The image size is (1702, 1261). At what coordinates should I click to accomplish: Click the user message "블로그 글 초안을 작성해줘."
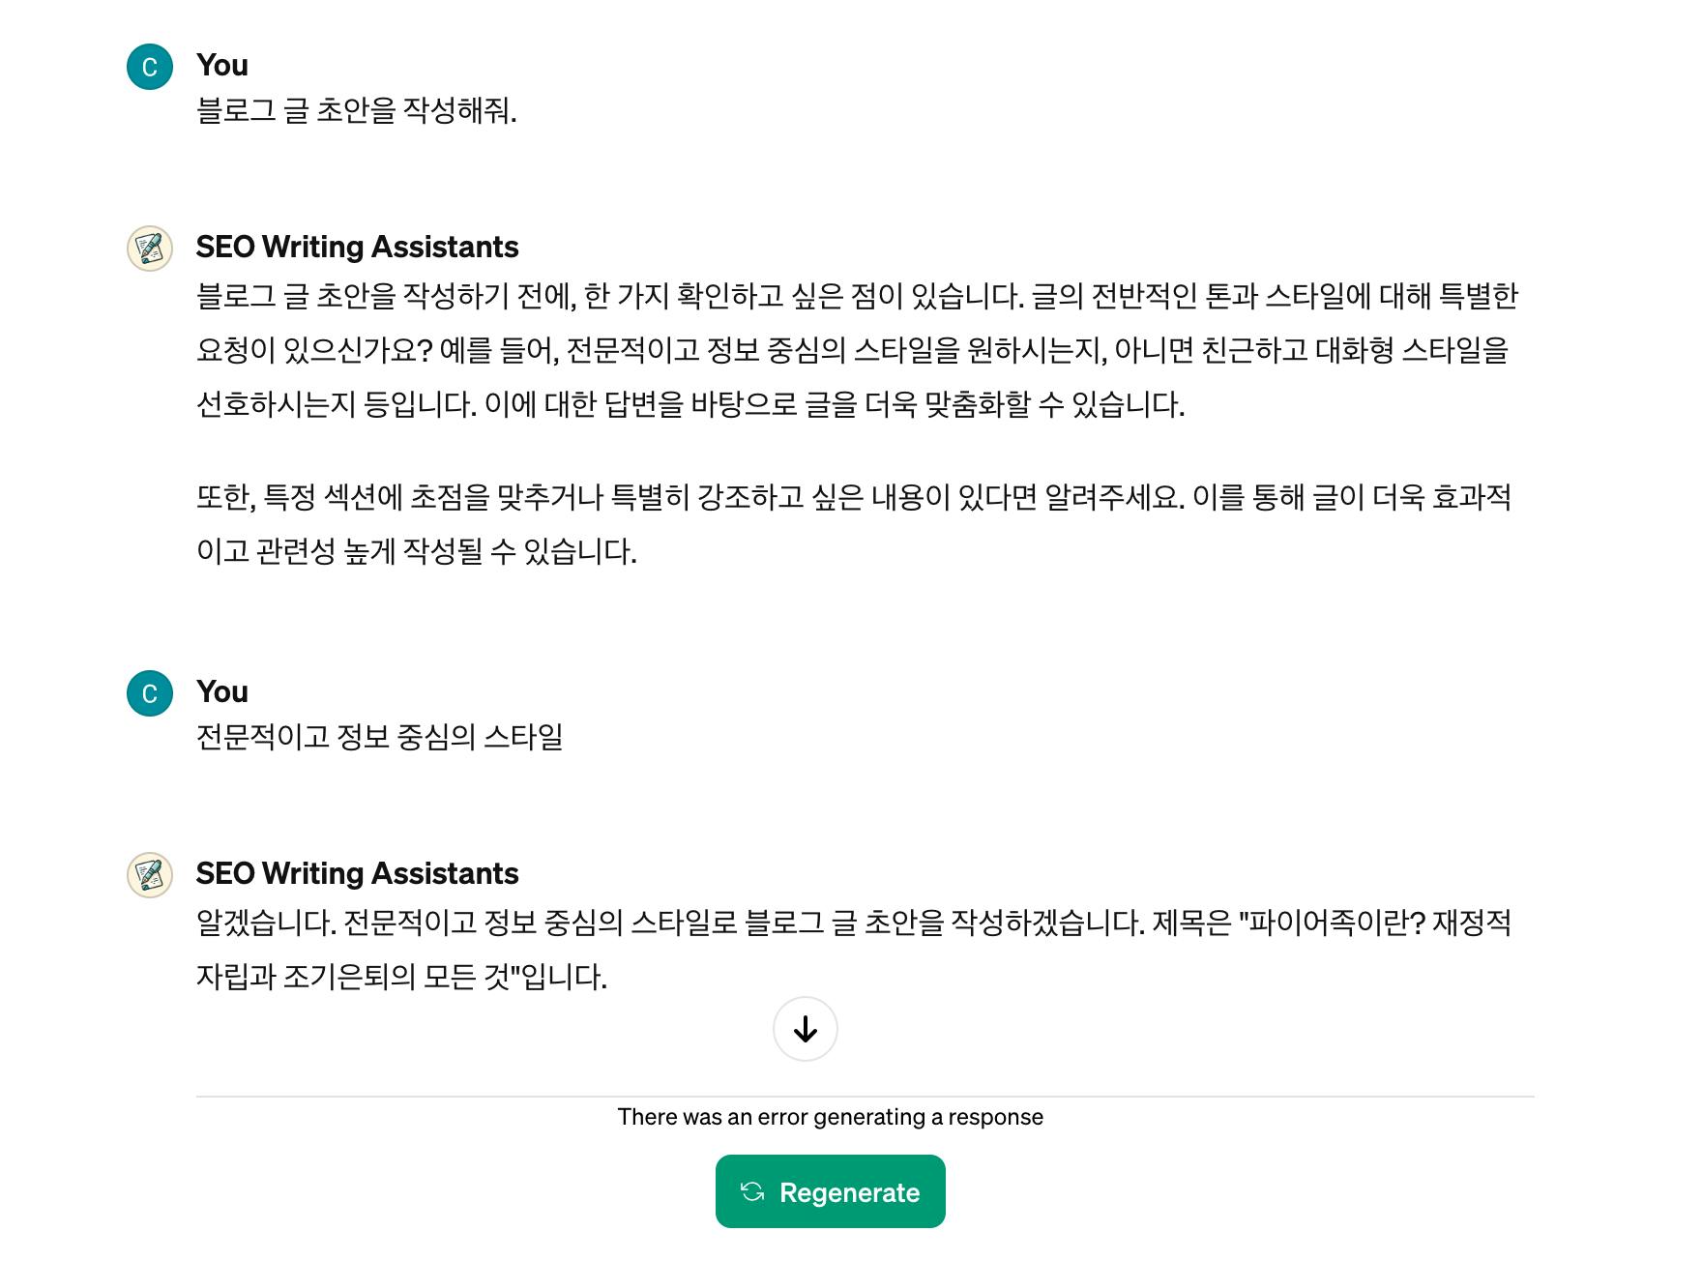[x=356, y=110]
